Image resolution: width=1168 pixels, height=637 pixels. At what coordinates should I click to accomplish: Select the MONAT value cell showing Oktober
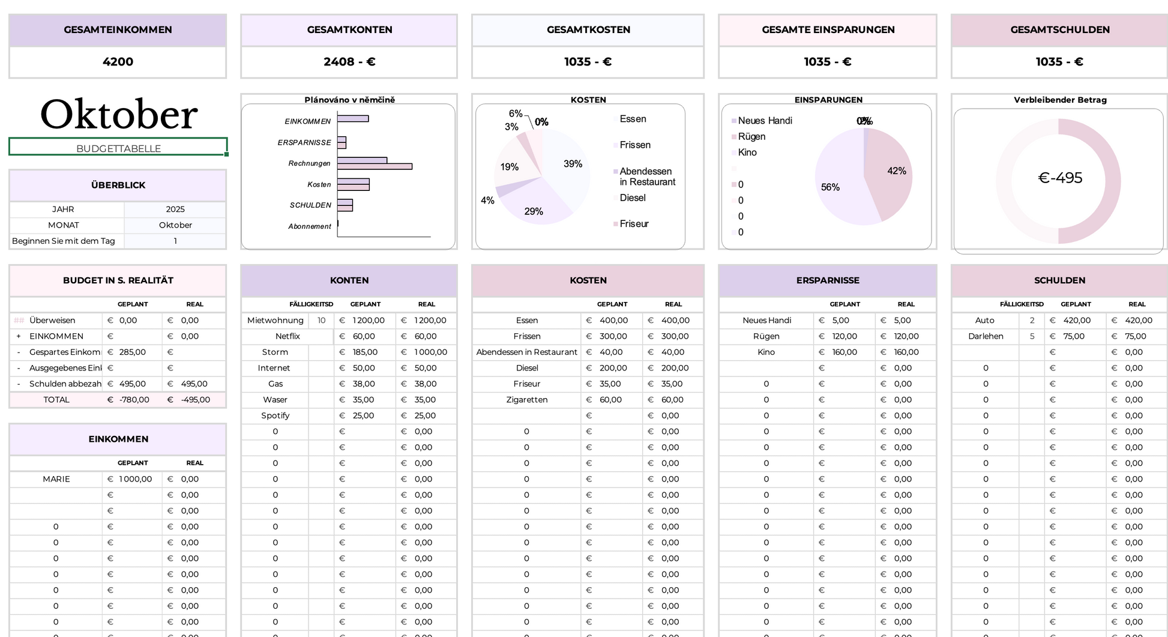click(x=175, y=225)
